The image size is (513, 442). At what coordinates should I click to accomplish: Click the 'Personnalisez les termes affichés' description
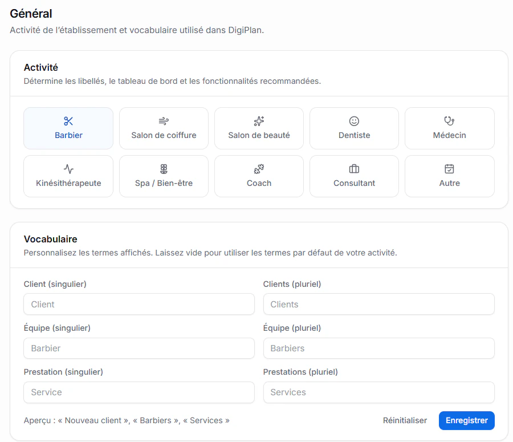click(x=210, y=253)
